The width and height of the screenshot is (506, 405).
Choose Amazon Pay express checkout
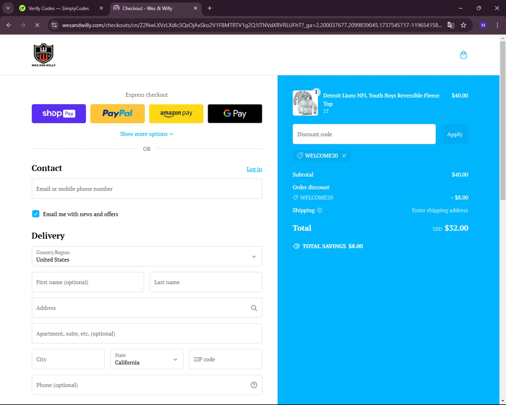pos(176,114)
